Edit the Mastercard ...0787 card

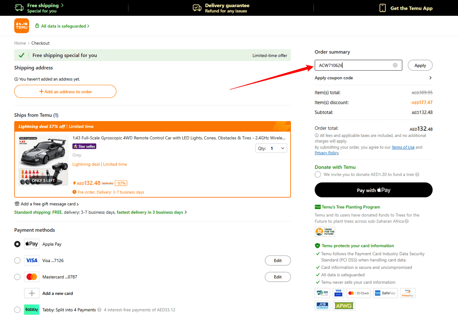pos(278,277)
